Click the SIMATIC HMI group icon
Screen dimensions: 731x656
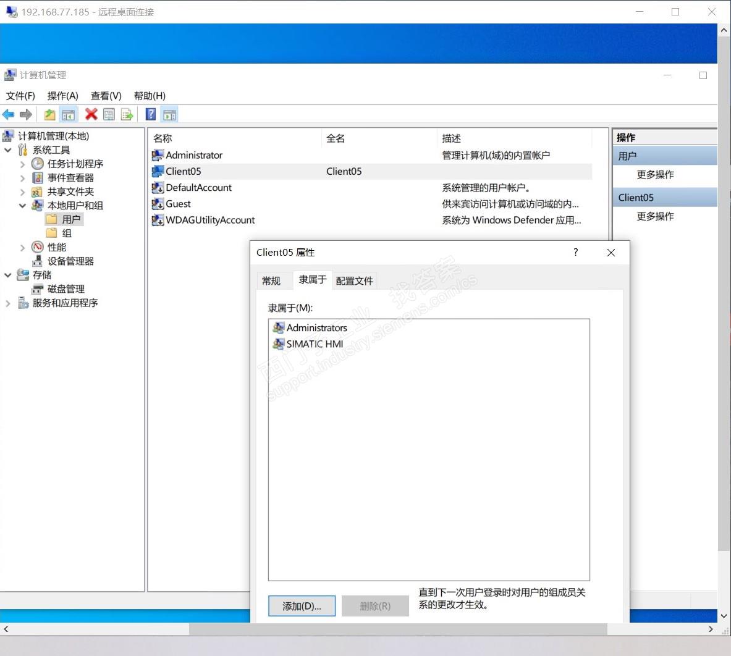pos(278,344)
